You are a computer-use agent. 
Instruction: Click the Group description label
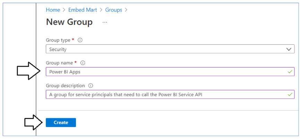[x=65, y=86]
